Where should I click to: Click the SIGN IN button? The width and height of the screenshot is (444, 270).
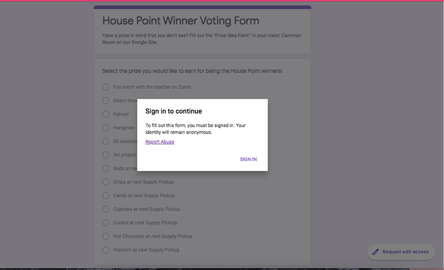[x=248, y=159]
